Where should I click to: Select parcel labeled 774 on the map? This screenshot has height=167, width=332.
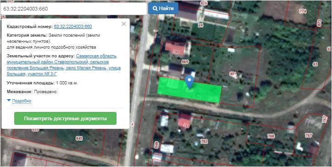point(303,11)
